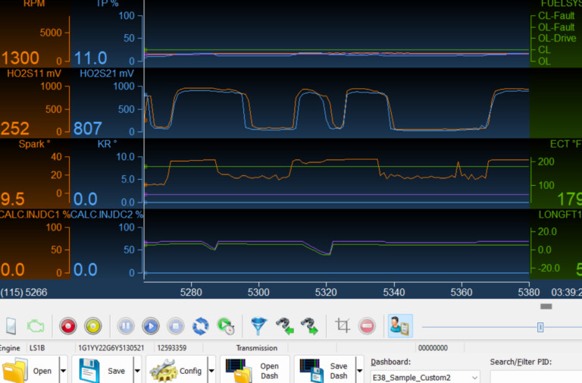The width and height of the screenshot is (582, 383).
Task: Click the yellow record button
Action: [x=93, y=326]
